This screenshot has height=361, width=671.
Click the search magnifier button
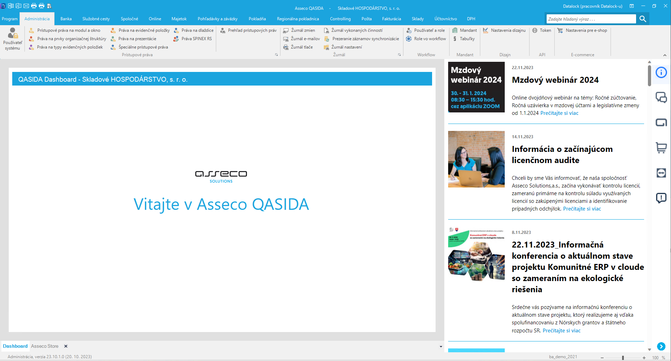(643, 19)
